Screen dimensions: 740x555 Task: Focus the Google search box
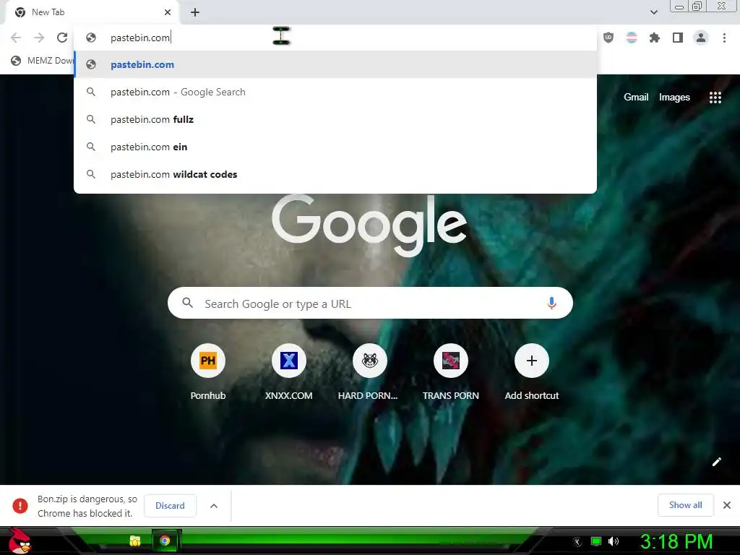[x=370, y=303]
